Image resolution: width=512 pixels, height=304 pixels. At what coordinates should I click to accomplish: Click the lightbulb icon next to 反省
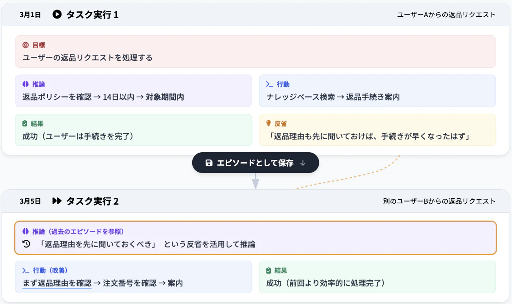(x=268, y=123)
